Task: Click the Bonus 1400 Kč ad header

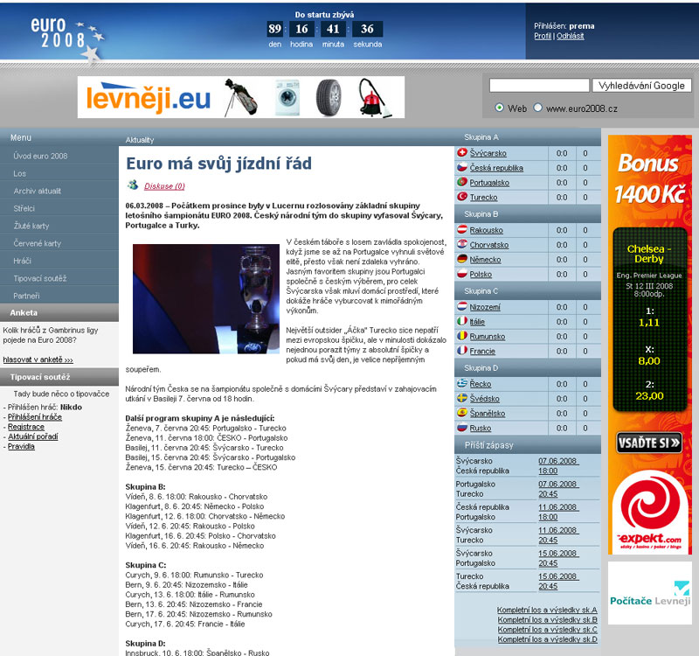Action: pyautogui.click(x=650, y=178)
